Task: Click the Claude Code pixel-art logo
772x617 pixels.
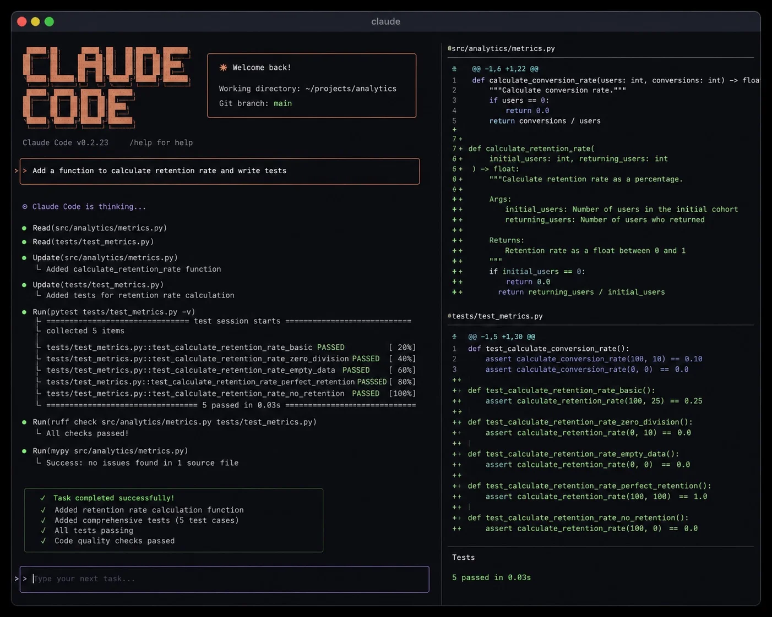Action: pos(106,87)
